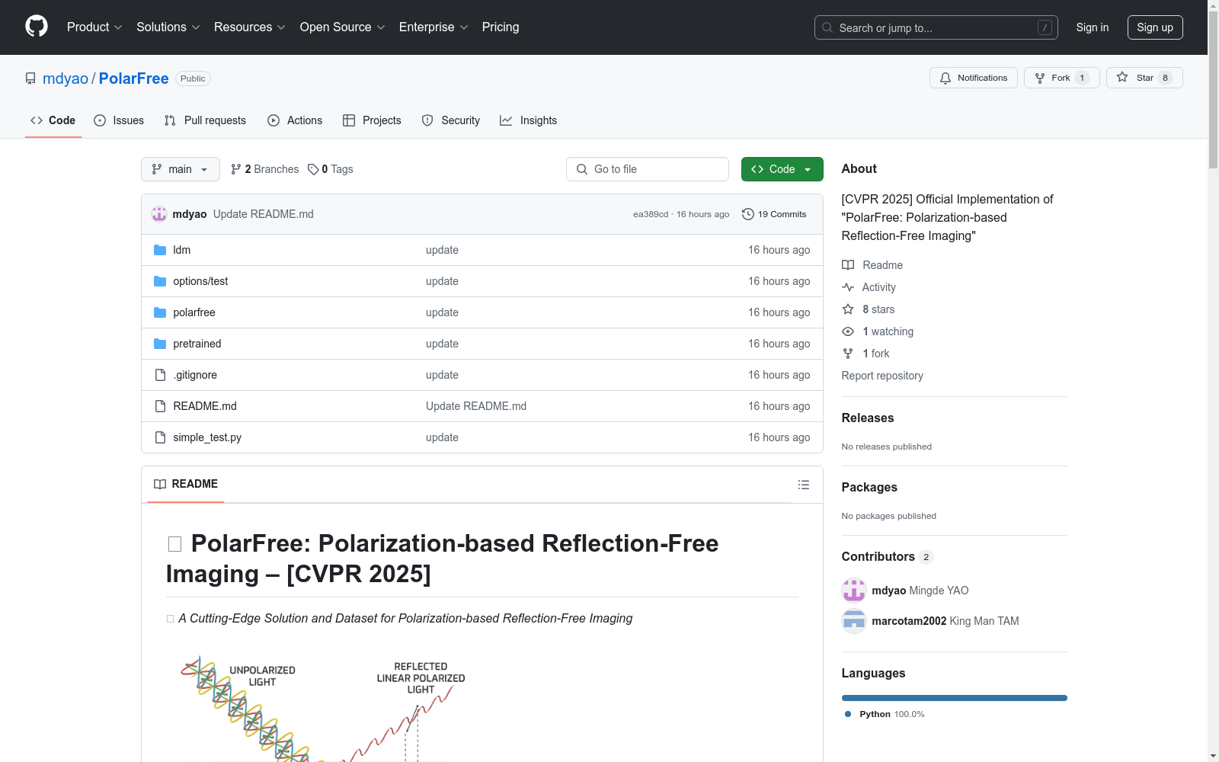The width and height of the screenshot is (1219, 762).
Task: Click the Python language bar
Action: point(955,698)
